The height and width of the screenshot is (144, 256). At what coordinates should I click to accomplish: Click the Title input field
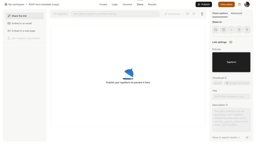(x=231, y=97)
